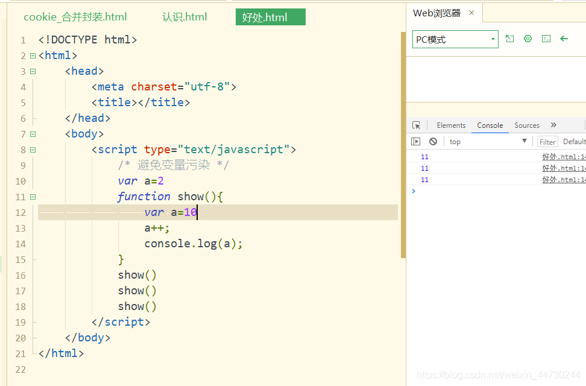The height and width of the screenshot is (386, 586).
Task: Open source link of third console 11 entry
Action: pos(564,180)
